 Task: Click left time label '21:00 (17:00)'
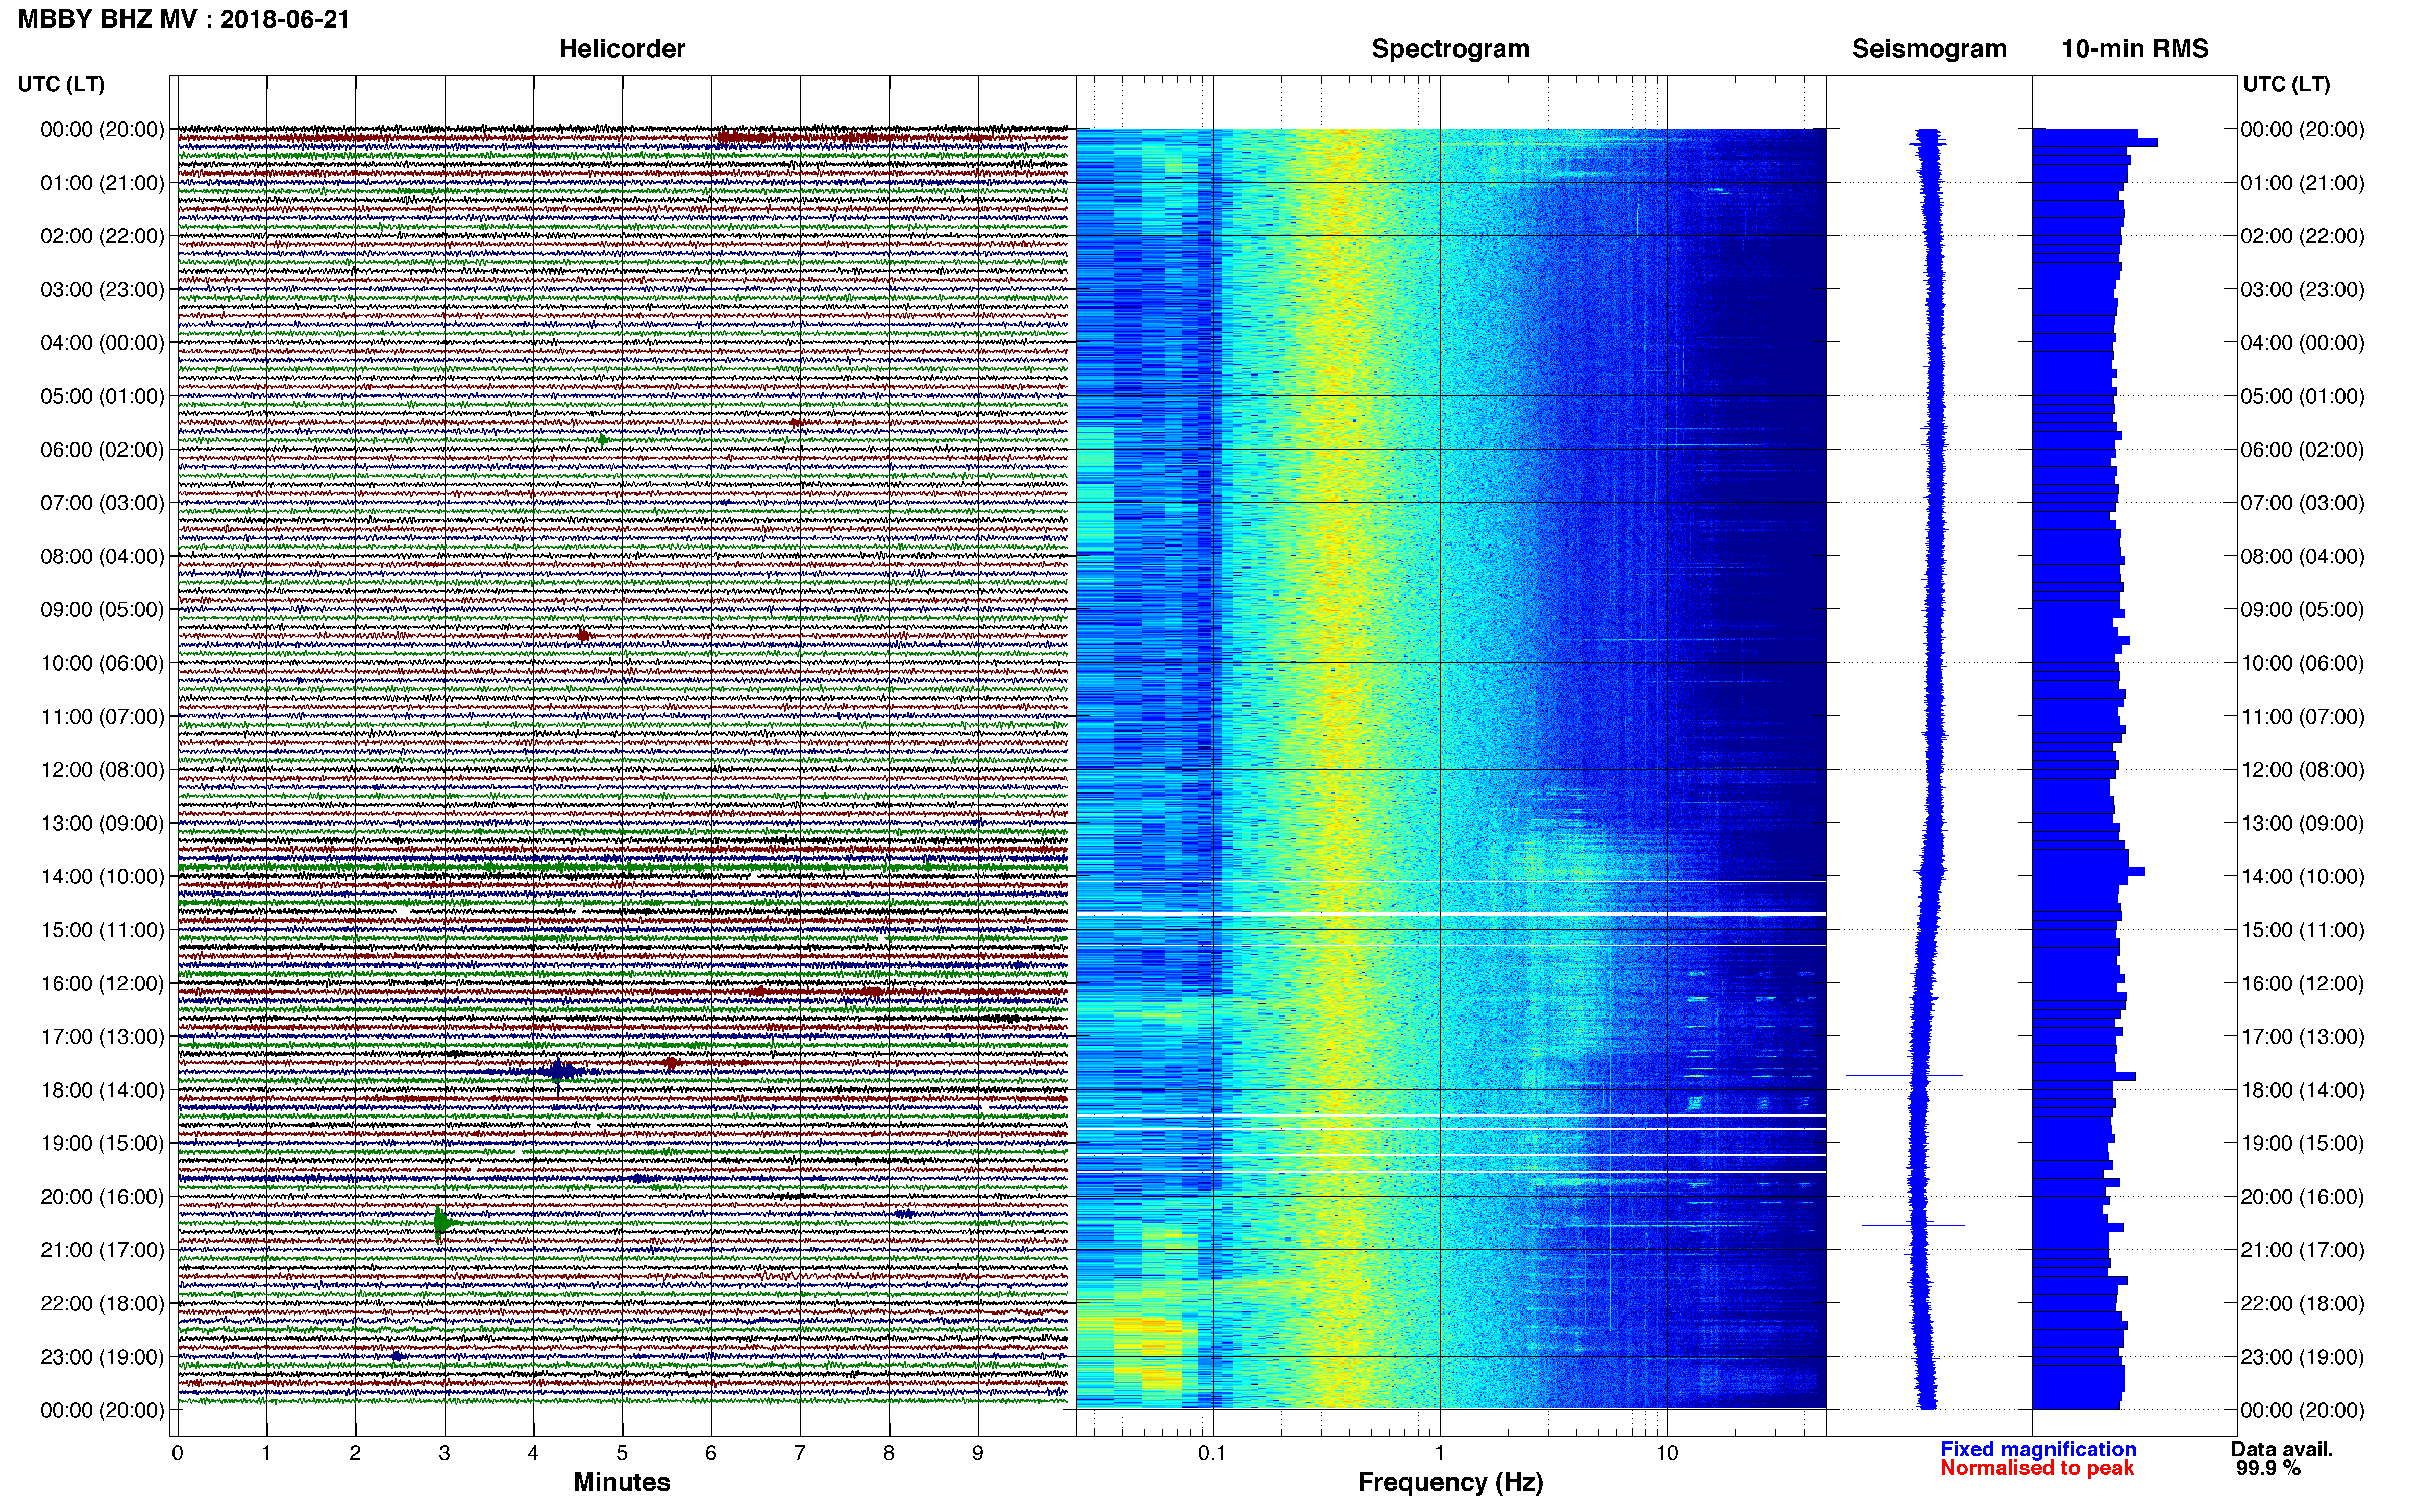(x=102, y=1250)
